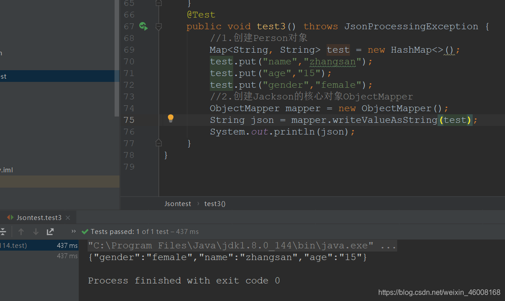Select the test result row ending in 14.test)
The width and height of the screenshot is (505, 301).
(39, 246)
